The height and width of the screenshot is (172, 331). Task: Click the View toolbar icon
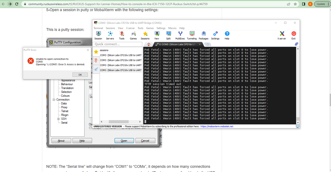coord(157,35)
